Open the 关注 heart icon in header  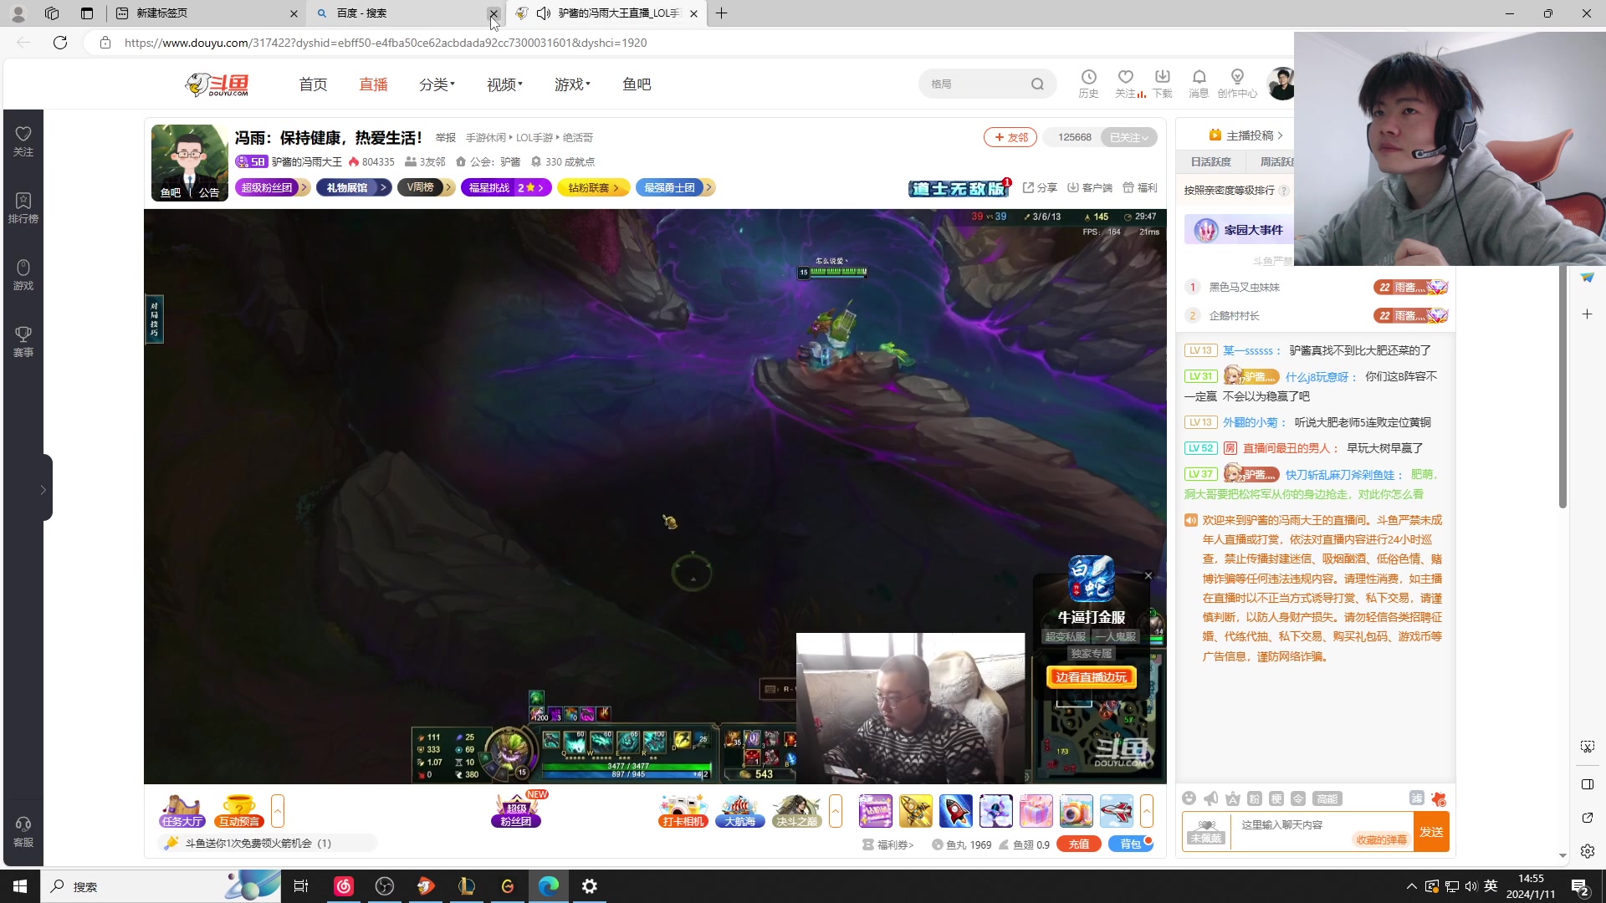(x=1126, y=84)
